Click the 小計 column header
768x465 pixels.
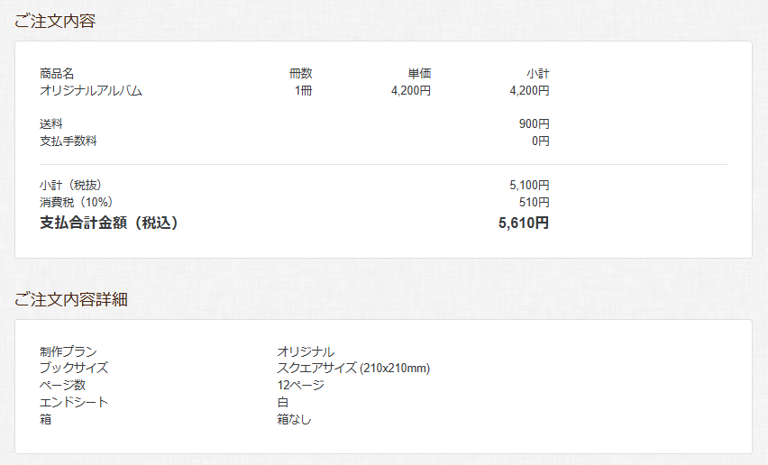(x=538, y=73)
